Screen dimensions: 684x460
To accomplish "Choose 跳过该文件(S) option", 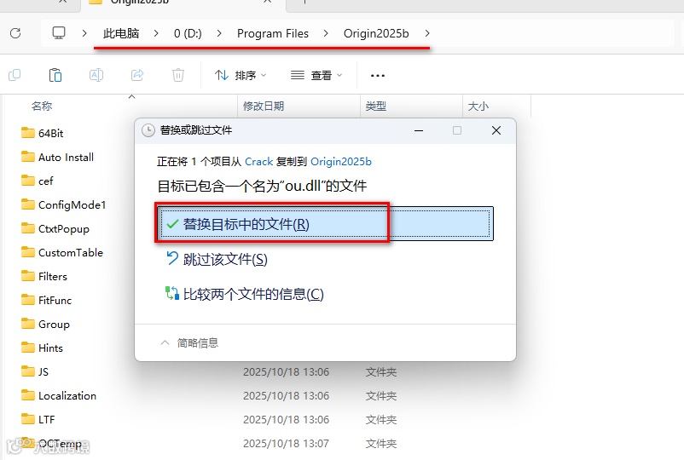I will (x=217, y=259).
